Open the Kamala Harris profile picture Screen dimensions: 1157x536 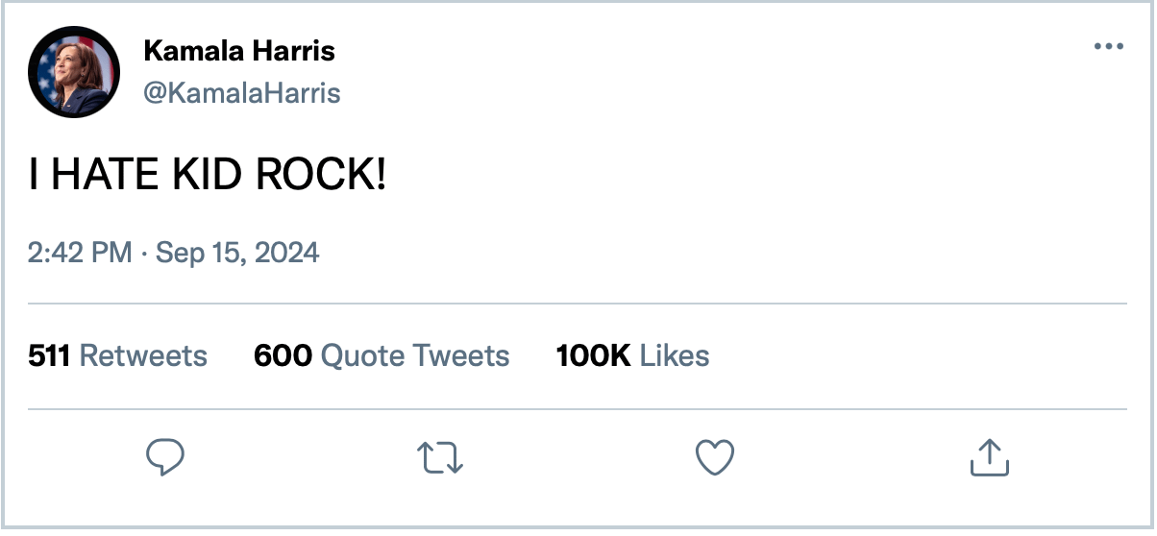74,72
